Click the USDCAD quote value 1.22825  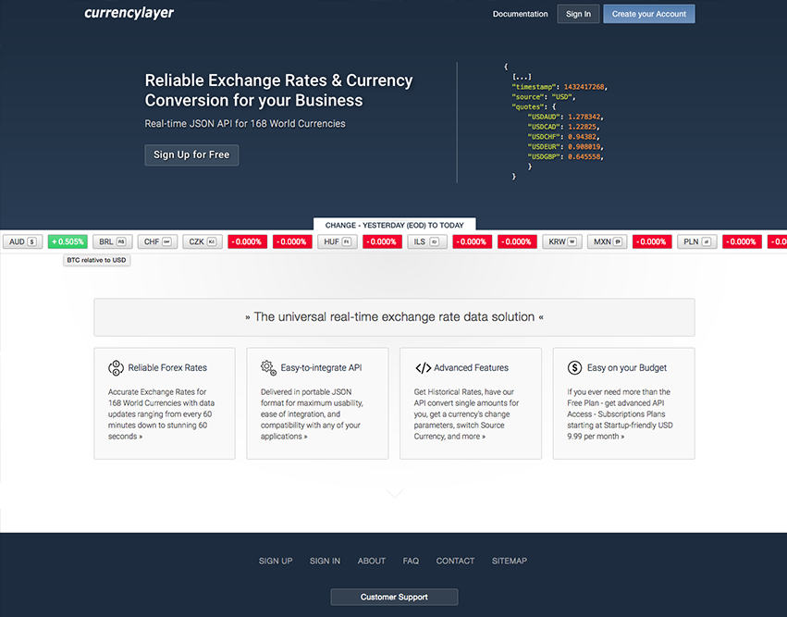pos(583,127)
